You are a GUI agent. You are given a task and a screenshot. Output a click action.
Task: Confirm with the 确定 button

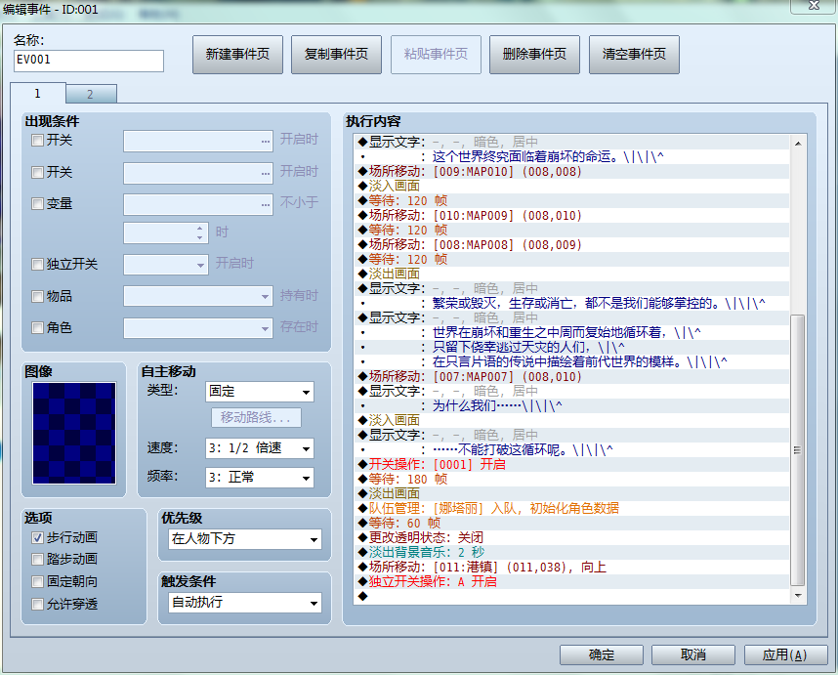point(602,654)
